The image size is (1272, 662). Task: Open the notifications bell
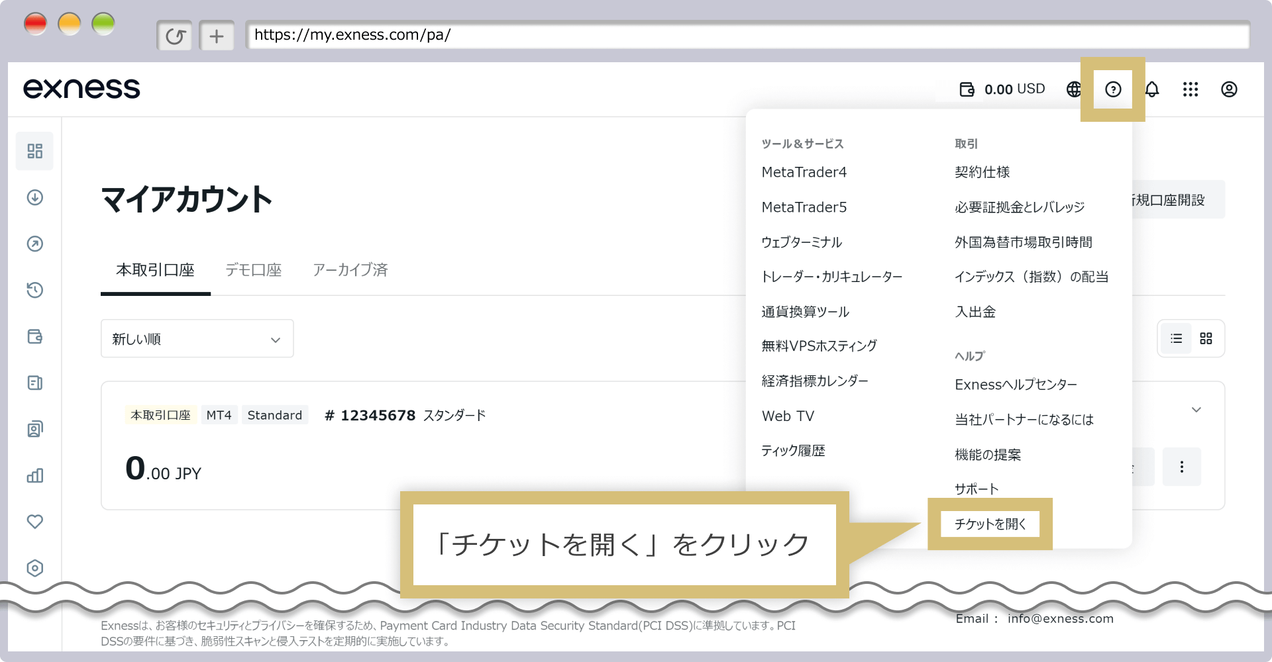(1152, 89)
